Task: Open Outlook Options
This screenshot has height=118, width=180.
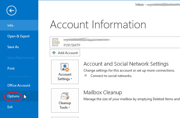Action: (x=19, y=96)
